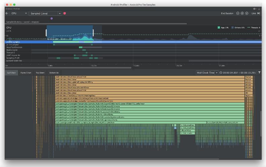Select the Sampling Profil thread row

coord(133,58)
